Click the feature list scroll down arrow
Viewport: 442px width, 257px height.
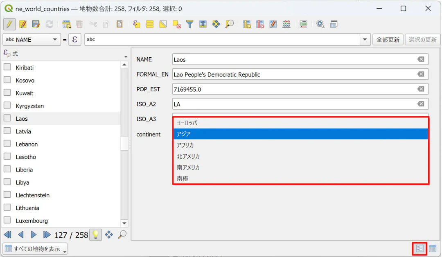[x=124, y=223]
